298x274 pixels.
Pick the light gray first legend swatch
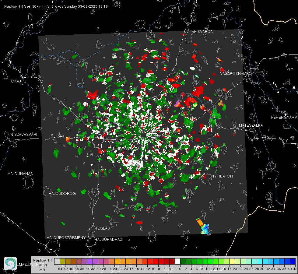[x=57, y=261]
